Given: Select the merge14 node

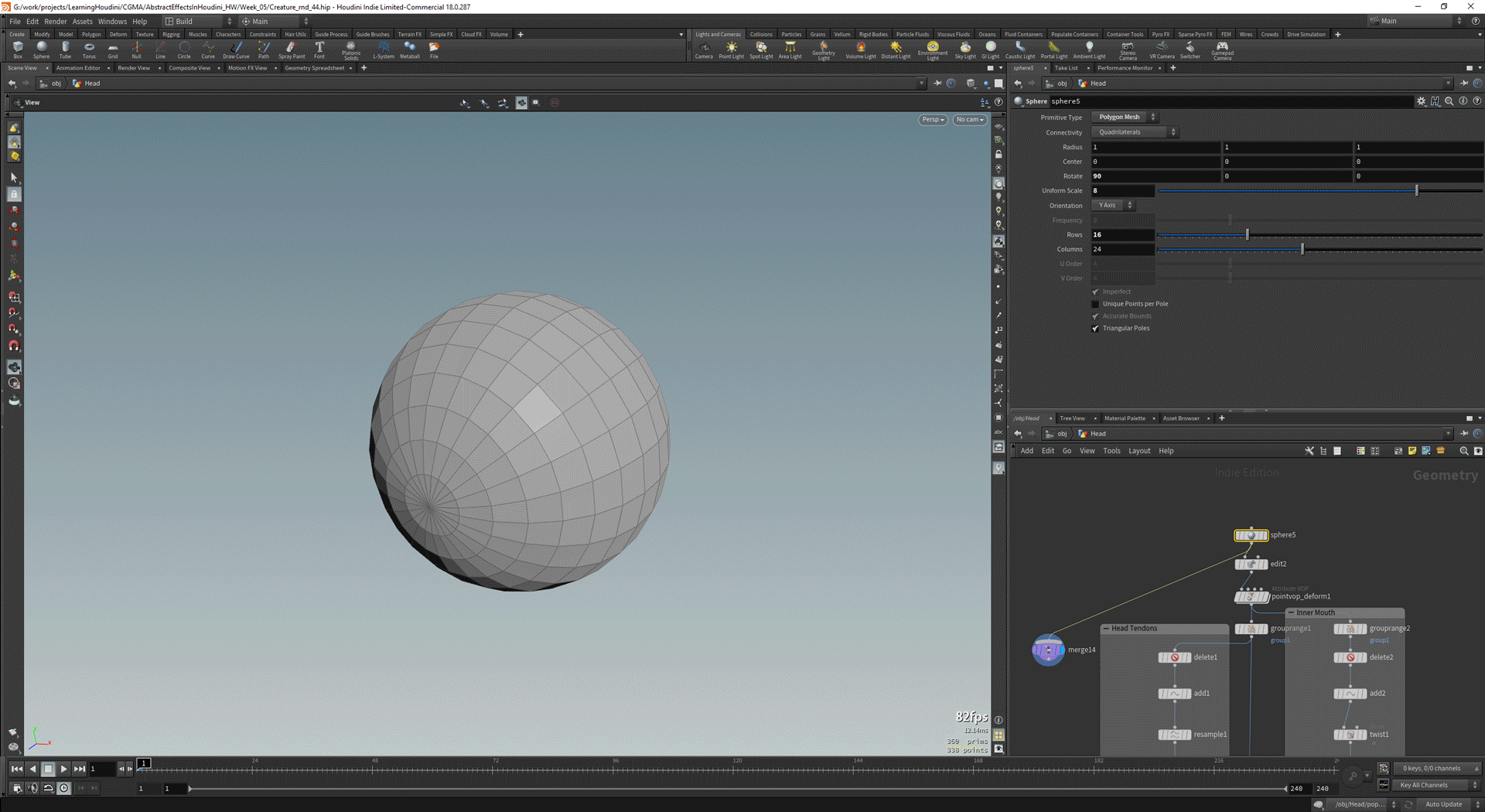Looking at the screenshot, I should (x=1048, y=650).
